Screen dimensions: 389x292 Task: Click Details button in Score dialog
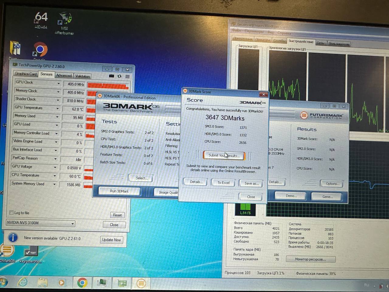(196, 182)
